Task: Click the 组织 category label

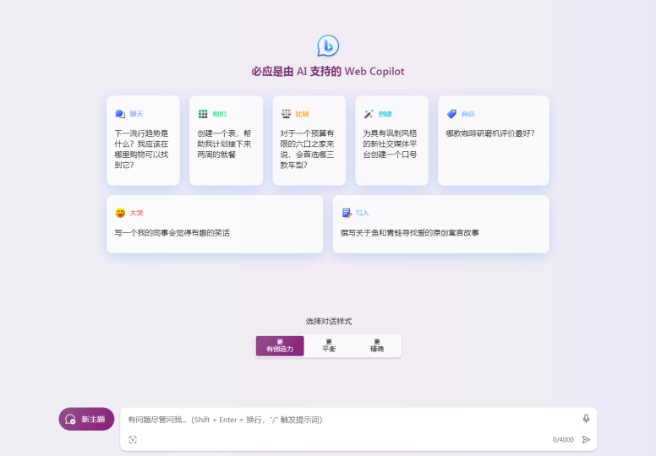Action: [x=219, y=114]
